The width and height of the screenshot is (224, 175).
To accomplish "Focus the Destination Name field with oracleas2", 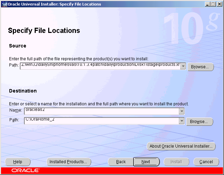I will pyautogui.click(x=102, y=111).
